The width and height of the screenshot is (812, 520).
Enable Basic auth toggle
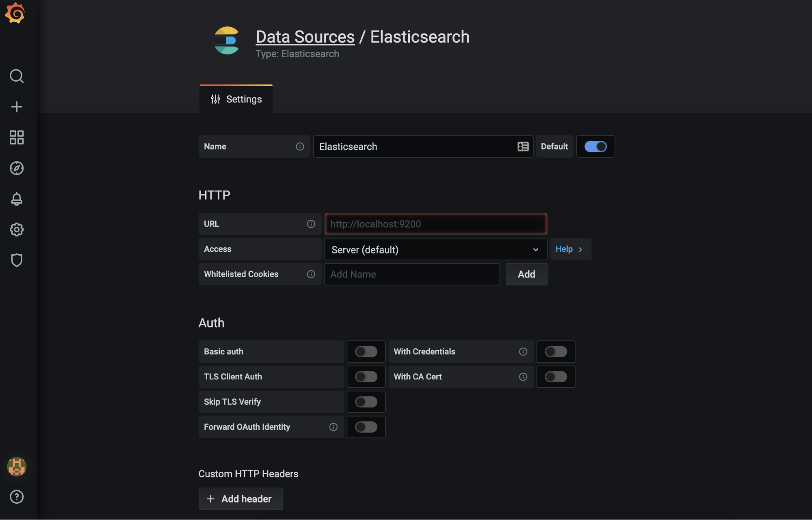[366, 351]
